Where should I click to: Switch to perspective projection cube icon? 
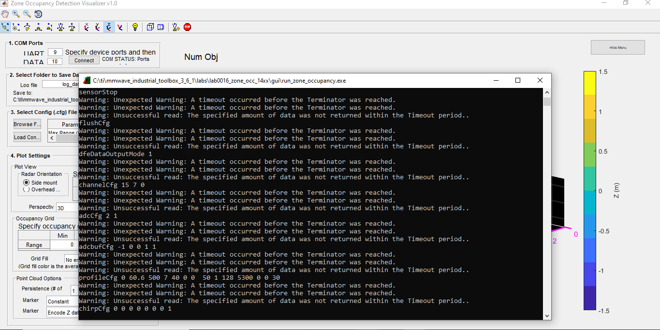point(161,27)
